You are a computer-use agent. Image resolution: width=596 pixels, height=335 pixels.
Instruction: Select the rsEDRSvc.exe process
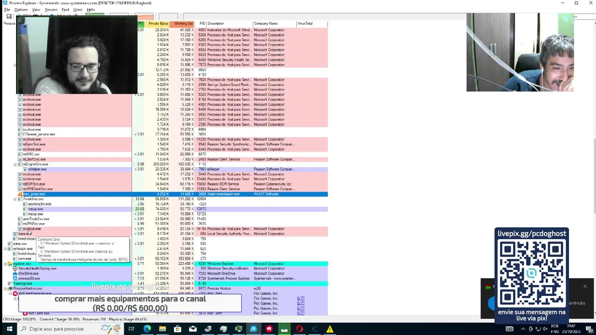pyautogui.click(x=34, y=184)
